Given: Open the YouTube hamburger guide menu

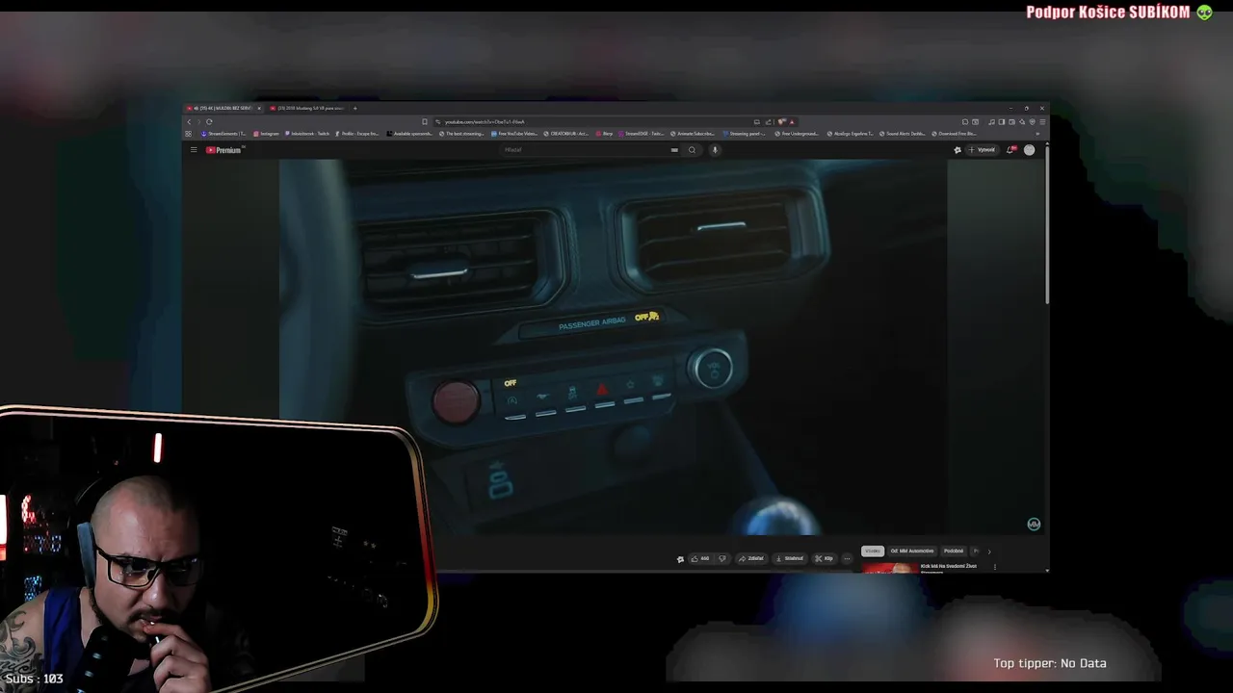Looking at the screenshot, I should (x=193, y=150).
